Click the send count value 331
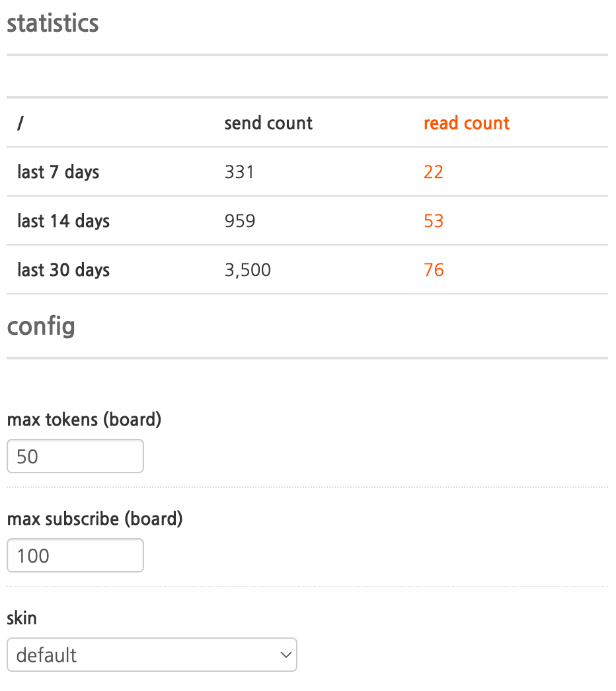Viewport: 616px width, 691px height. (239, 172)
